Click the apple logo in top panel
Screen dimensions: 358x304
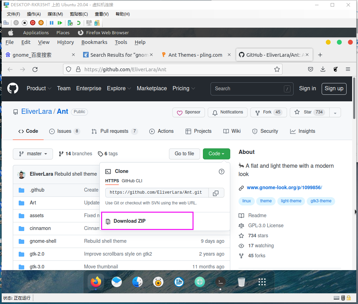(x=11, y=33)
